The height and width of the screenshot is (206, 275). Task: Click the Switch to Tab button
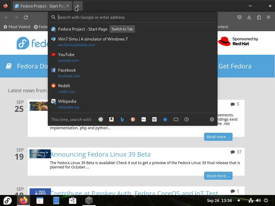pos(122,29)
